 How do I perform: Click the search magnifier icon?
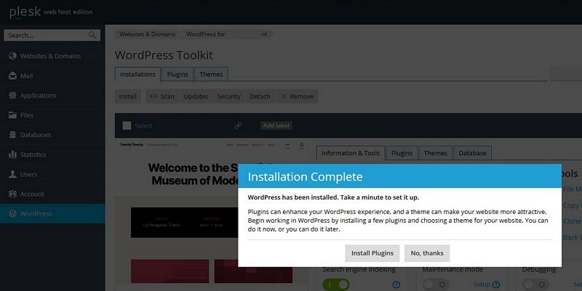coord(92,35)
